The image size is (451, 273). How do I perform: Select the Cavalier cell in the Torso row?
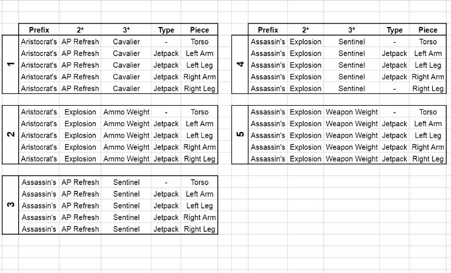[126, 42]
